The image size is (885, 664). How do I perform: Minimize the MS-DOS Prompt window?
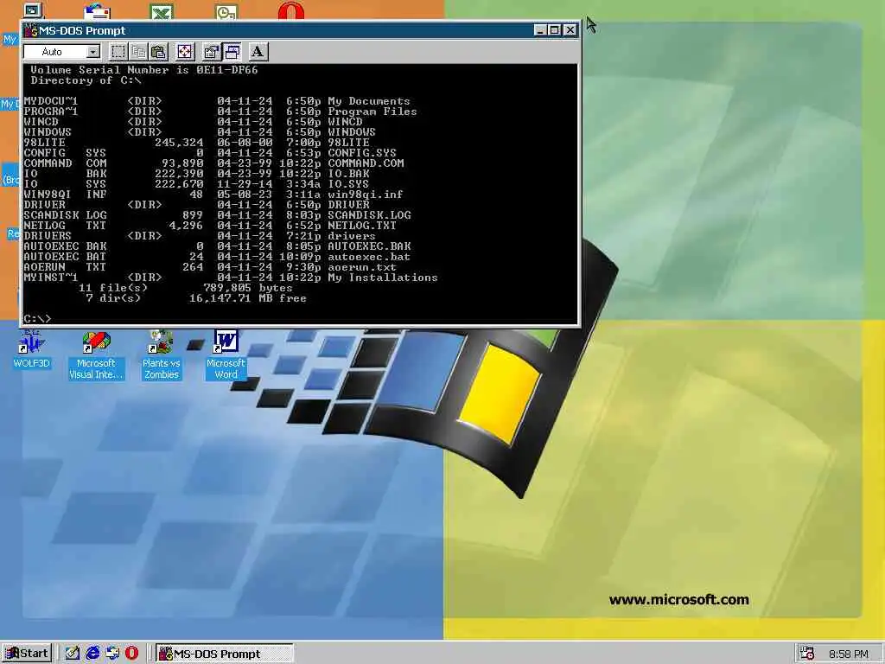pos(540,30)
